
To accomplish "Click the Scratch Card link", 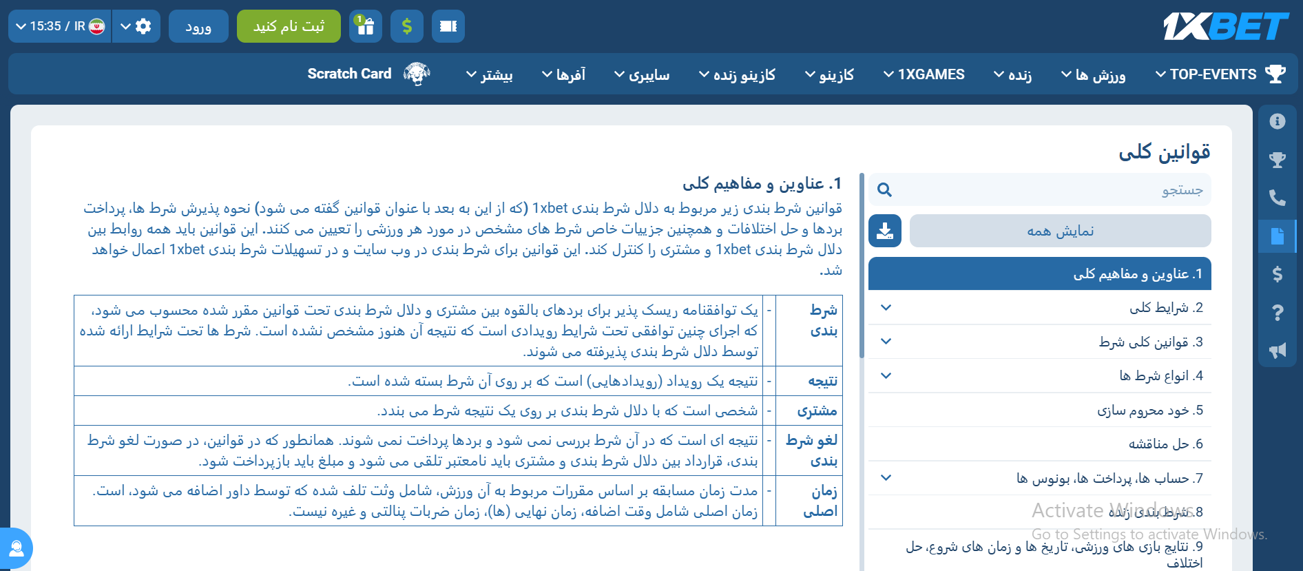I will click(x=349, y=74).
